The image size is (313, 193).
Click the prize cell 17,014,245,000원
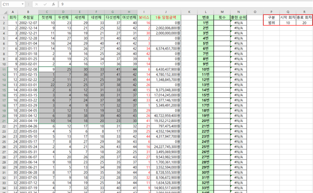click(x=166, y=95)
